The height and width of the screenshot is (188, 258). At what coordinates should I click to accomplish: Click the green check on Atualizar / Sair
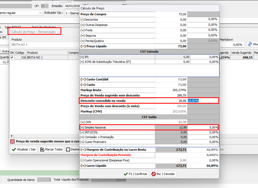click(13, 150)
